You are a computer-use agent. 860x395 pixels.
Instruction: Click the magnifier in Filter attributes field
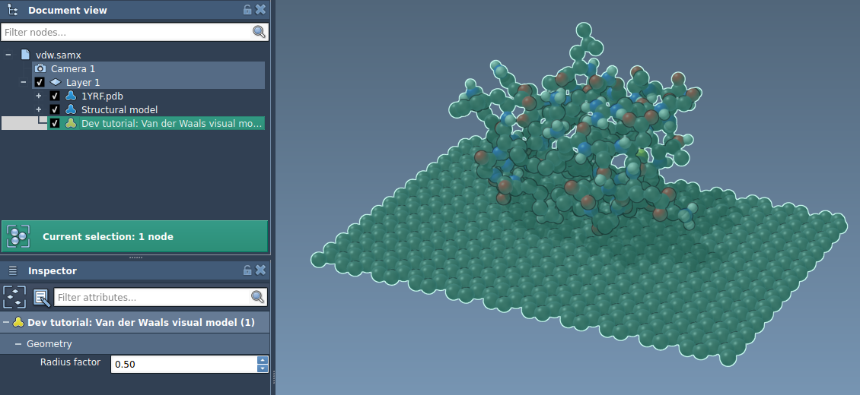(x=258, y=297)
